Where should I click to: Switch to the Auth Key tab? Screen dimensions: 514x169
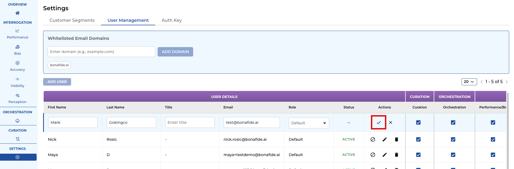(x=172, y=20)
